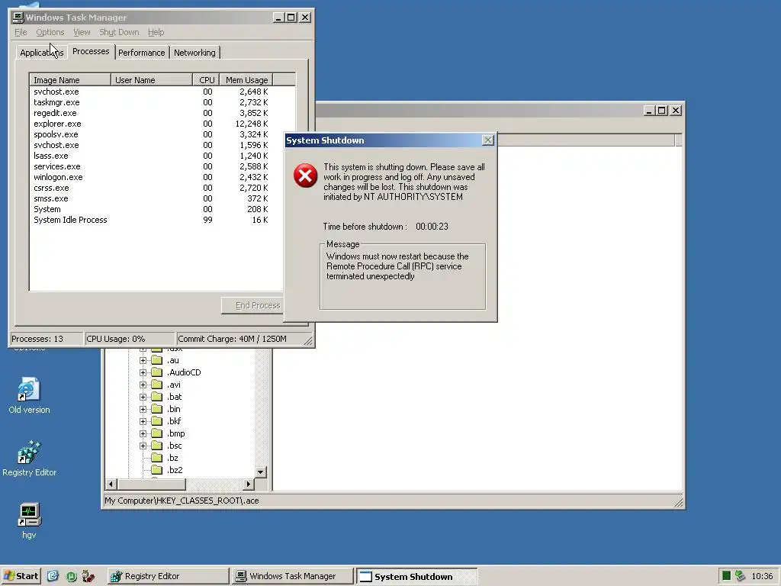Expand the .avi registry key

click(x=143, y=385)
